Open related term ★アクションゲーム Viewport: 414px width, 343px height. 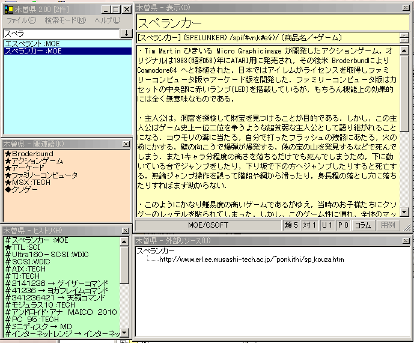pyautogui.click(x=34, y=161)
